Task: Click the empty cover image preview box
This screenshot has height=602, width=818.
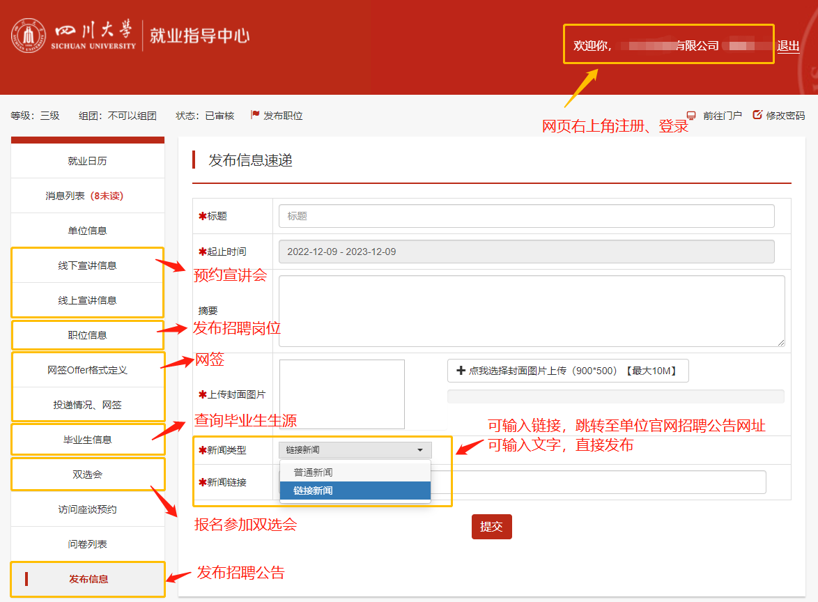Action: click(341, 394)
